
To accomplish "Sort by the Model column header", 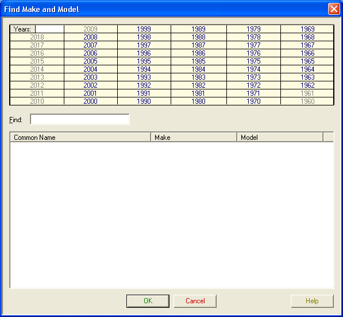I will pos(280,138).
